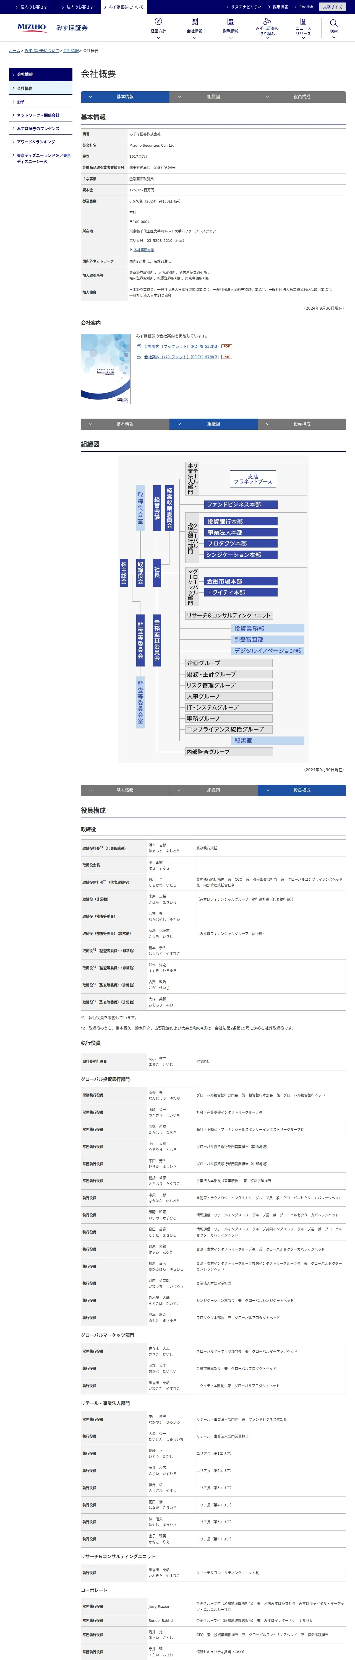Select アワード&ランキング in sidebar

(x=41, y=142)
